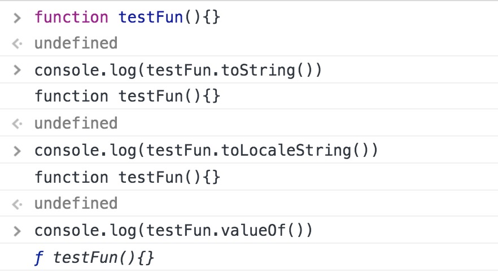
Task: Click the prompt chevron beside the toLocaleString command
Action: [18, 151]
